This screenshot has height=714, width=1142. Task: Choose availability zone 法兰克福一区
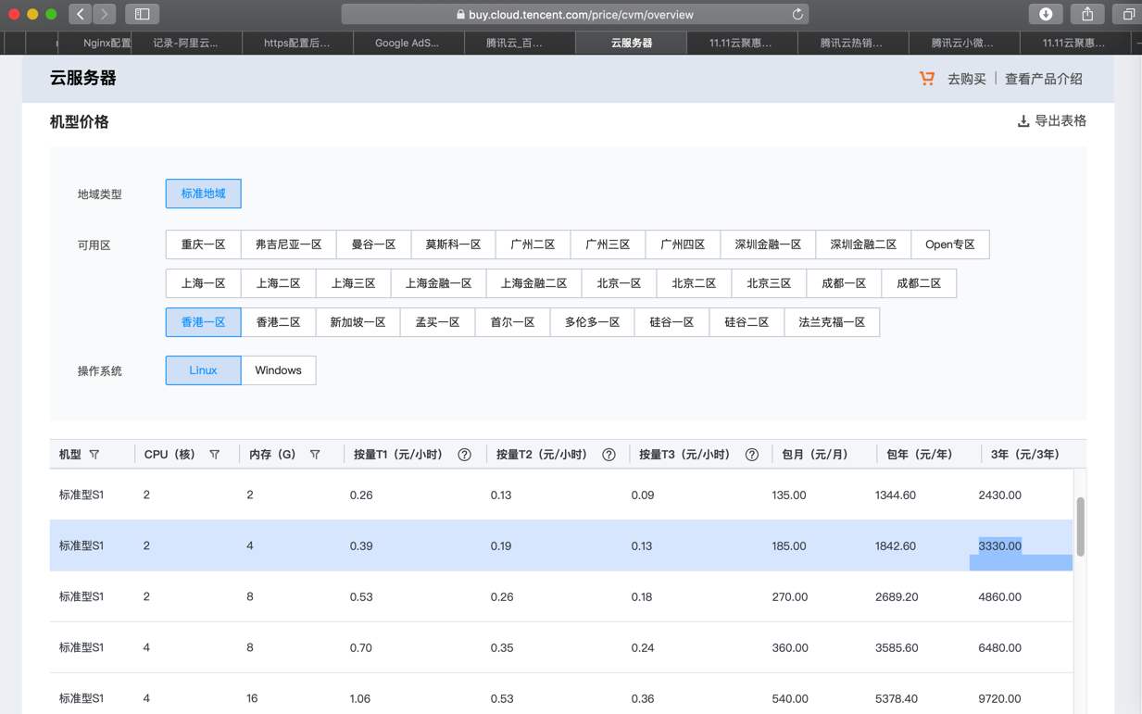(832, 322)
